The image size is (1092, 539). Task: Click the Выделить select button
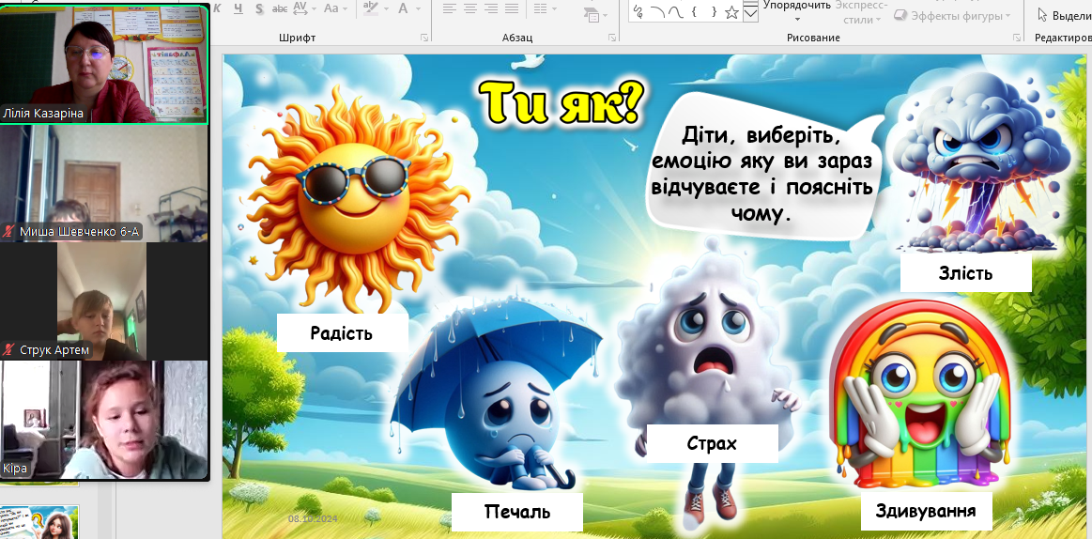[1064, 15]
